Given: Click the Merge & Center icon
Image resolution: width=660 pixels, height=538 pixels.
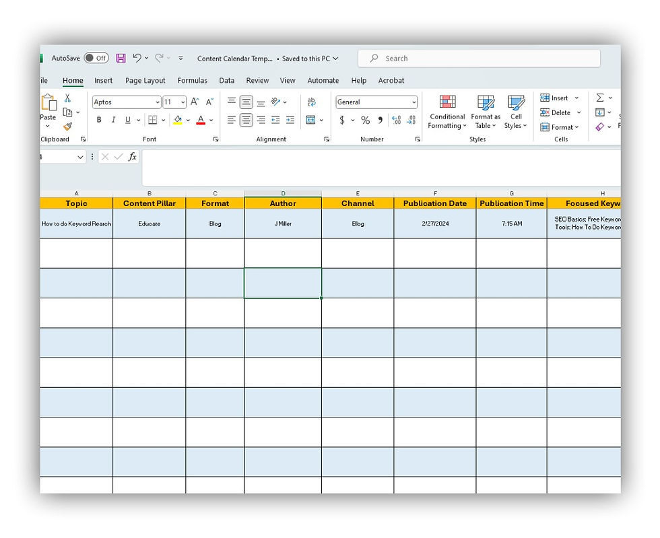Looking at the screenshot, I should 309,119.
